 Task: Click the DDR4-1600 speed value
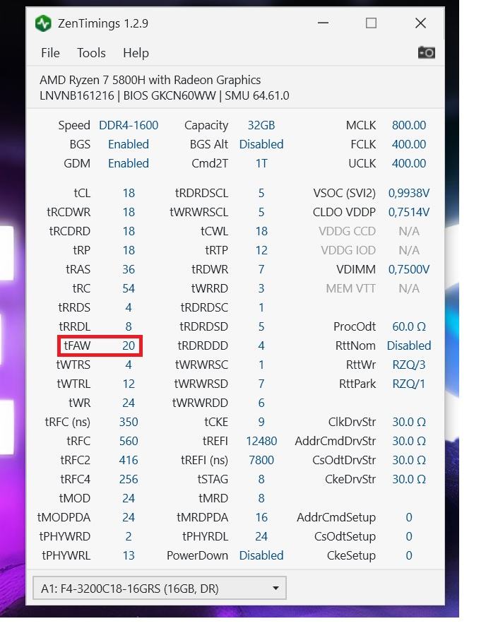[x=129, y=125]
